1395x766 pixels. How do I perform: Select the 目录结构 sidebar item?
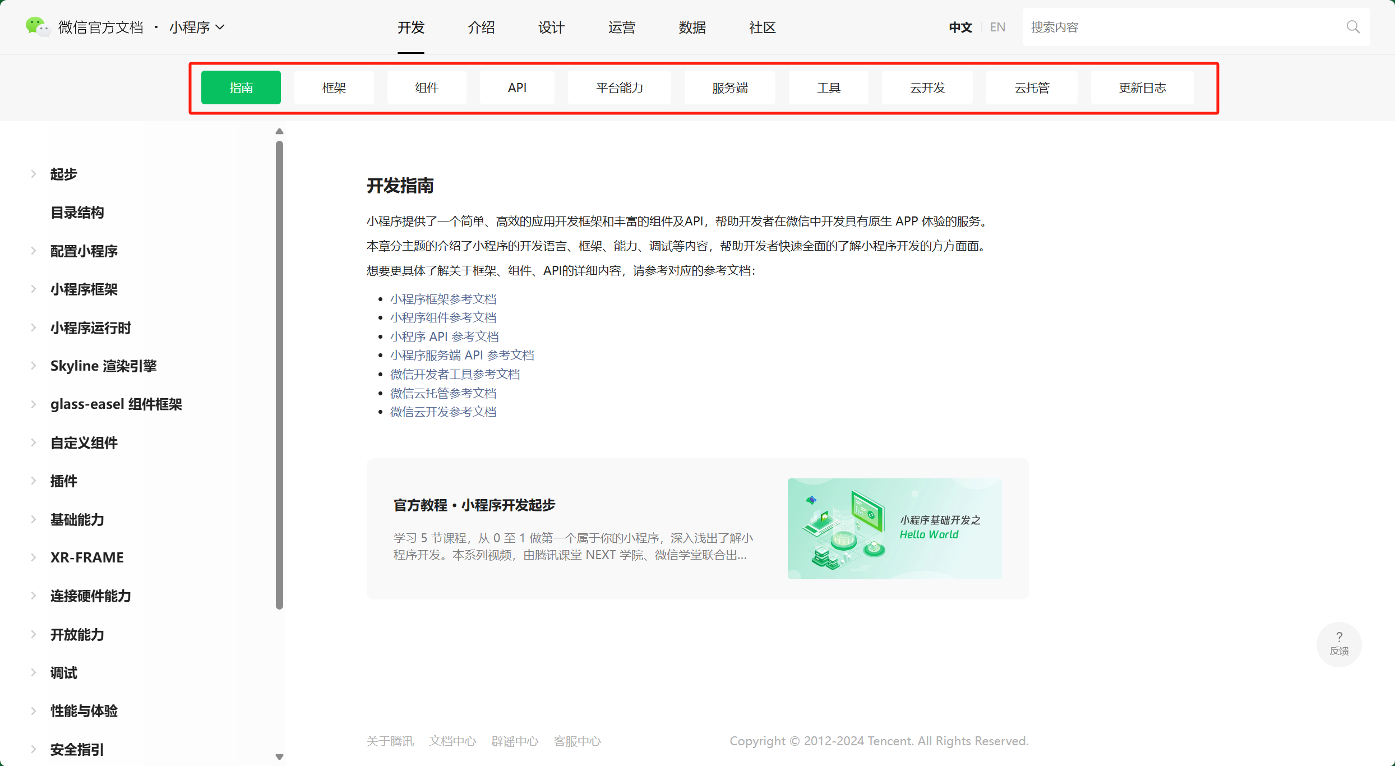tap(77, 213)
